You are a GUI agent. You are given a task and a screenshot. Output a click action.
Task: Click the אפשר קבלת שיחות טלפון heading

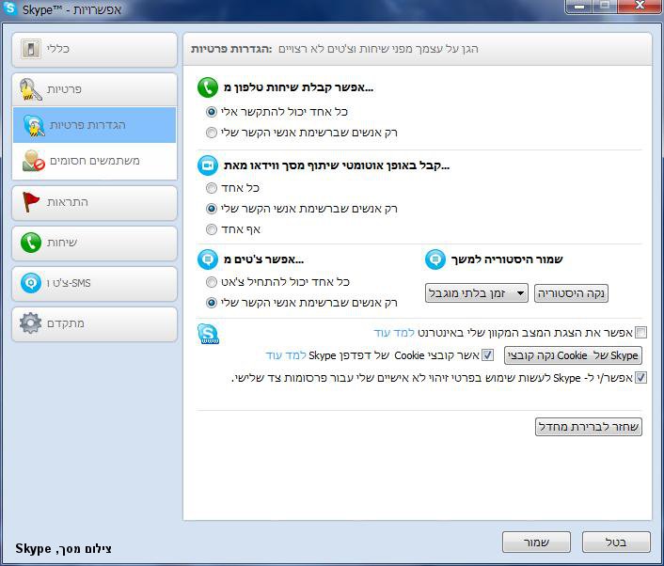point(298,87)
